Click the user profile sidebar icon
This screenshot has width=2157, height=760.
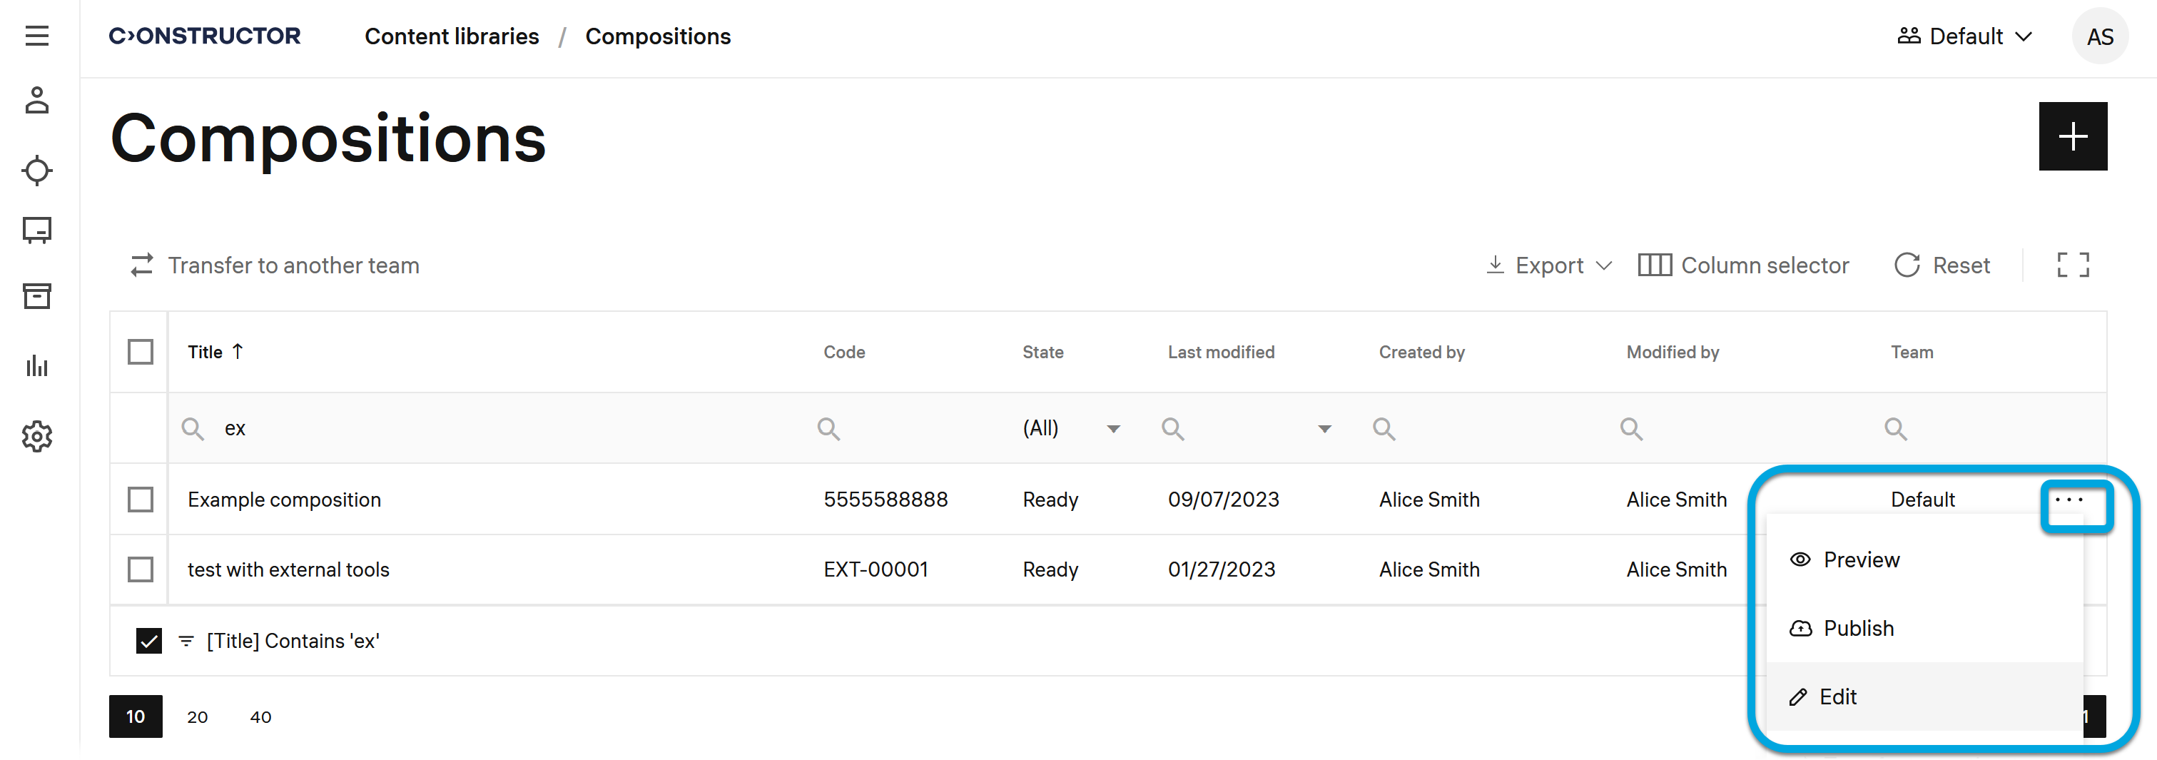pos(37,101)
